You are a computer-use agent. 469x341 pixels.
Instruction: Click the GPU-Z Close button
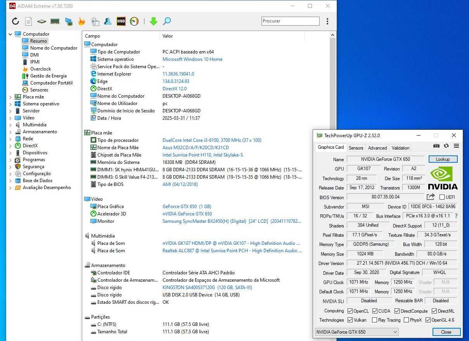click(446, 332)
